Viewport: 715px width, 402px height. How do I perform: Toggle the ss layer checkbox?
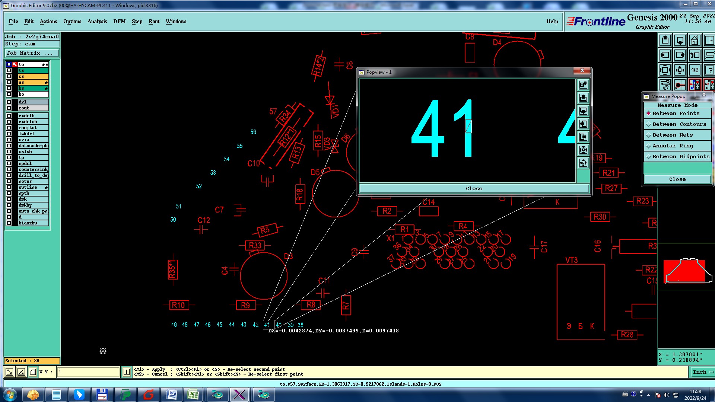9,82
